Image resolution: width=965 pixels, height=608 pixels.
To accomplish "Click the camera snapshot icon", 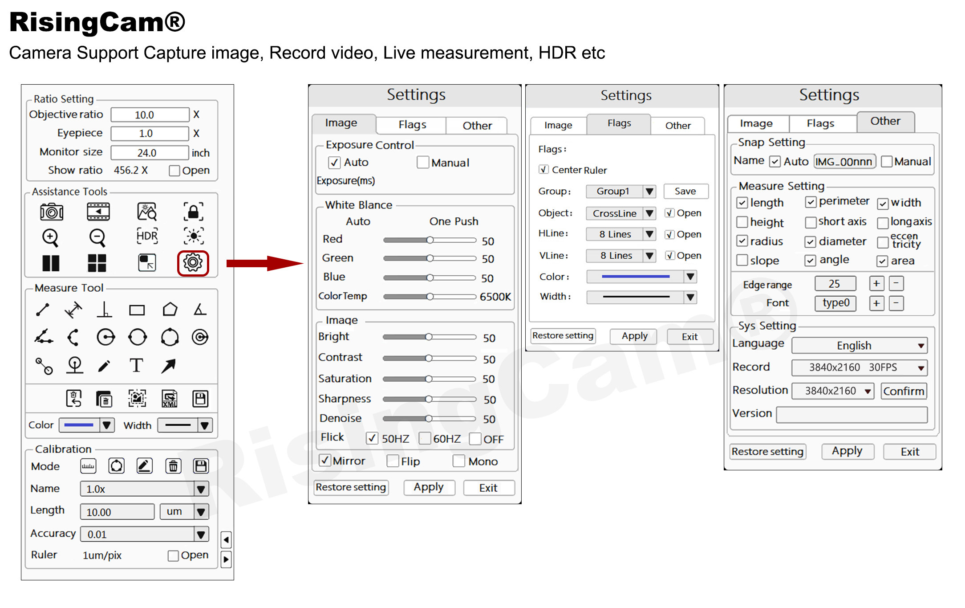I will pos(52,212).
